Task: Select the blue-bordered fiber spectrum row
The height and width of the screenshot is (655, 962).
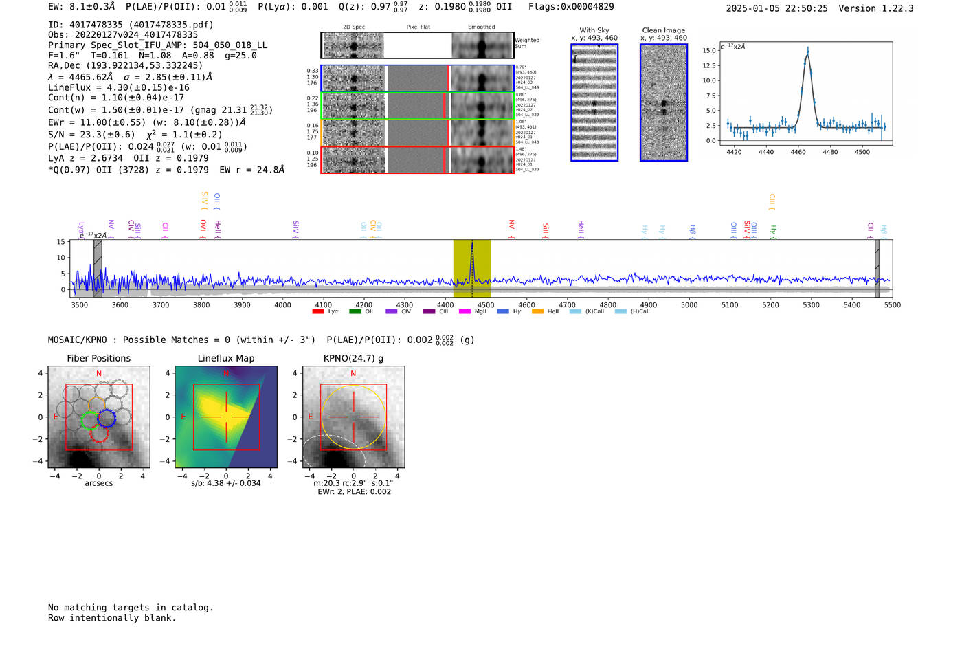Action: [417, 78]
